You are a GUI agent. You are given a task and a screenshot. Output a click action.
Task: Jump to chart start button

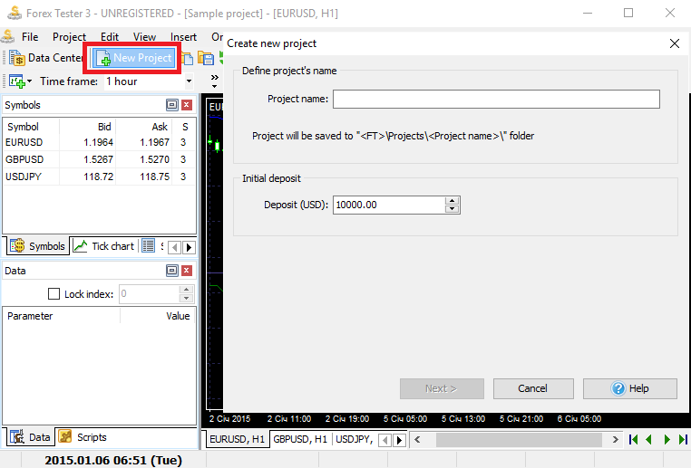[x=634, y=439]
